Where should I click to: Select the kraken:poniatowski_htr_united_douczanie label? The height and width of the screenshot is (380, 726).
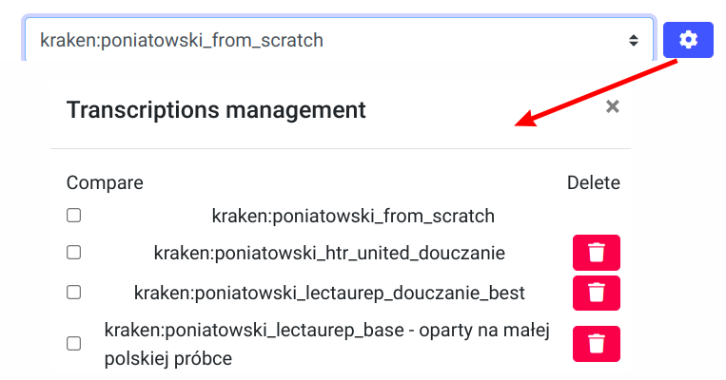(329, 253)
